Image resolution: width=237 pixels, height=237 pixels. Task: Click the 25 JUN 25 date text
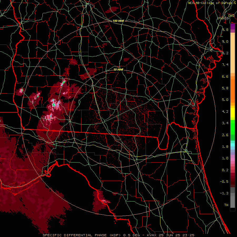(x=169, y=235)
